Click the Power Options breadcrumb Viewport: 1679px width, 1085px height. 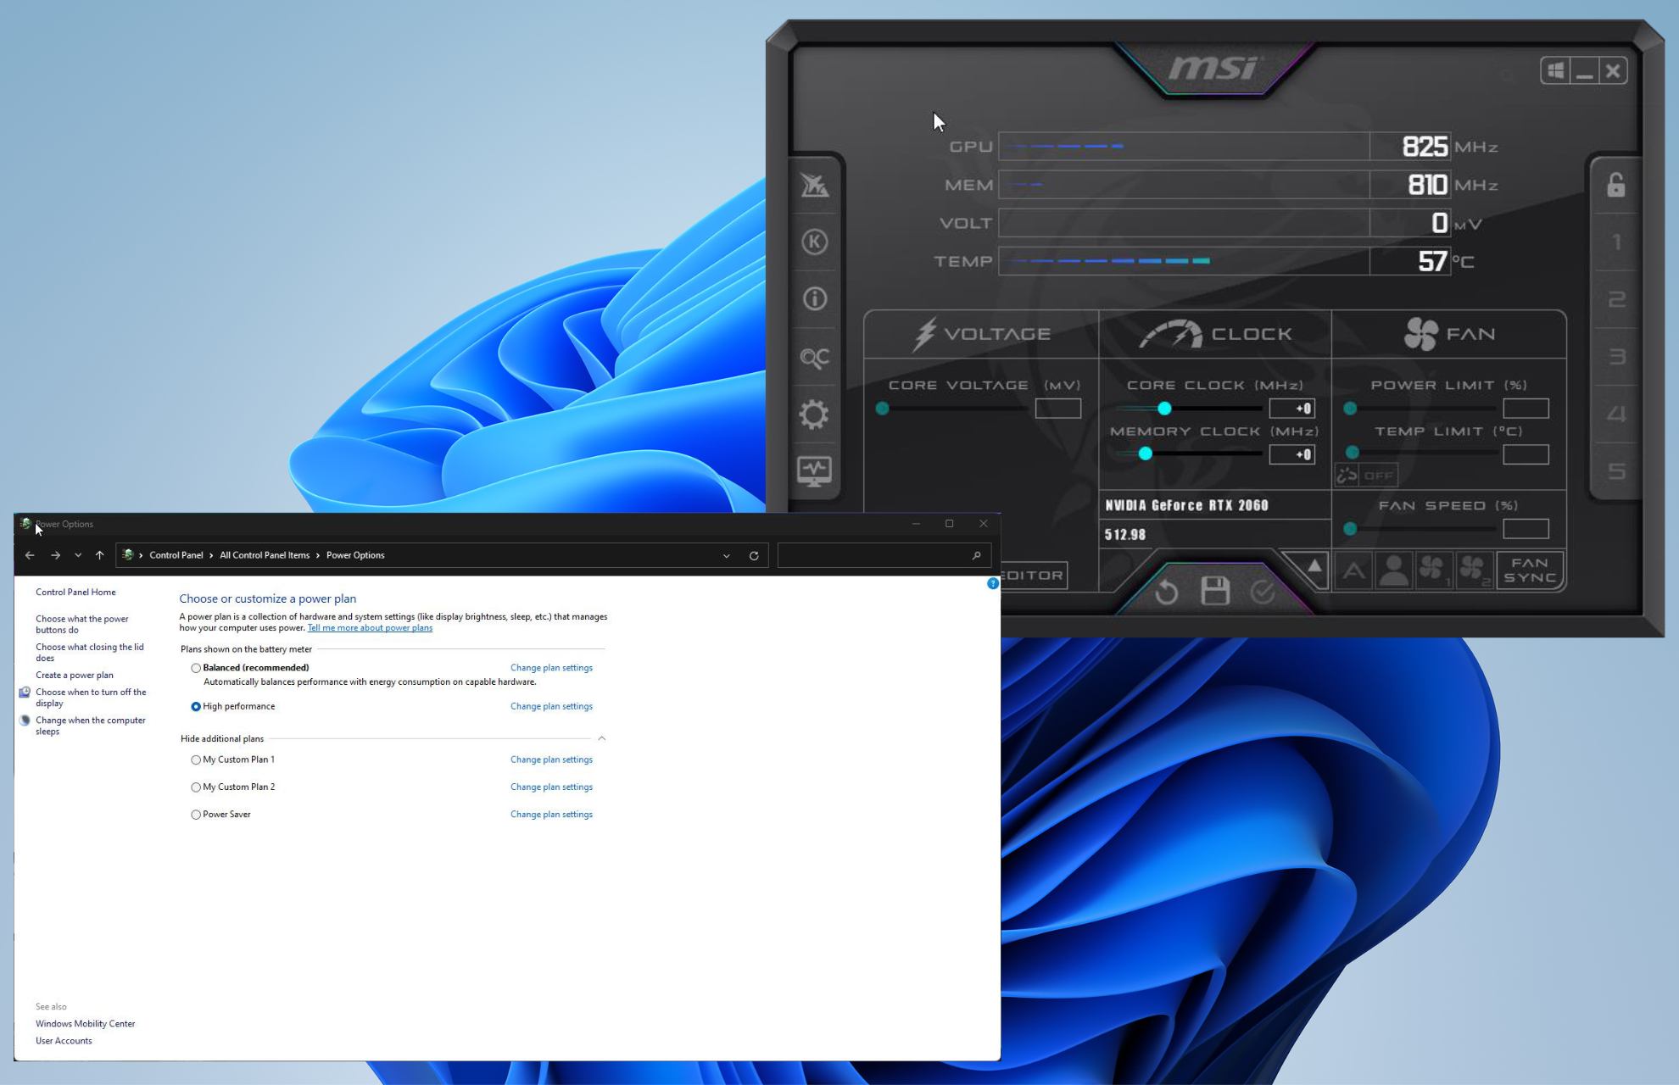(355, 555)
